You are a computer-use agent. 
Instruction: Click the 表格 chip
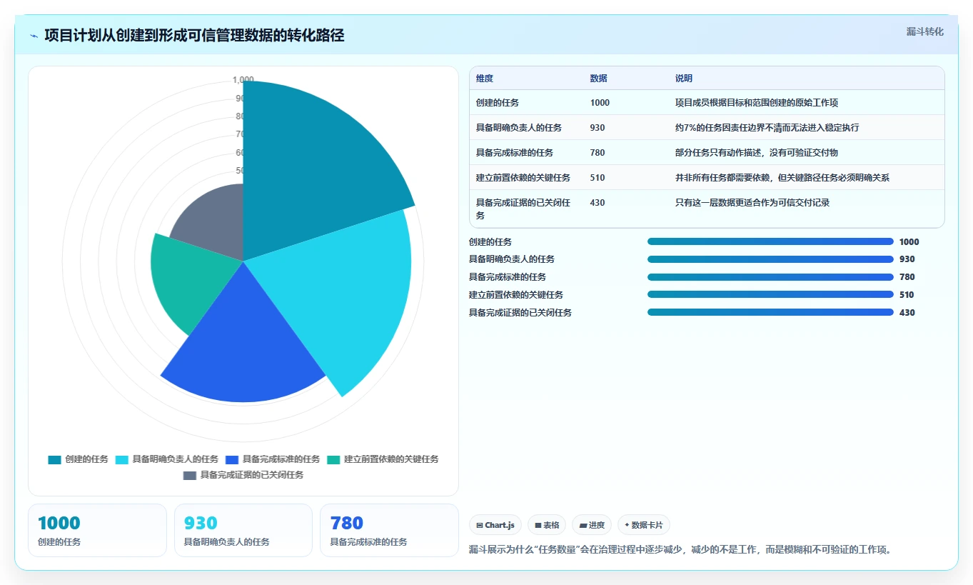tap(547, 525)
